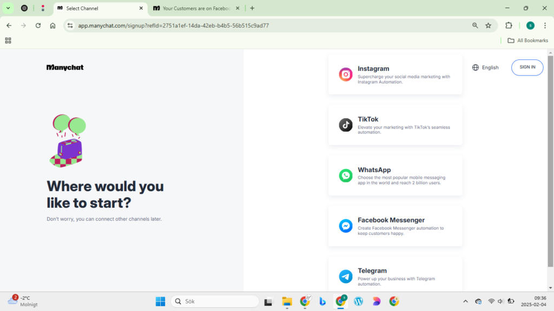Open Task View on the taskbar
Image resolution: width=554 pixels, height=311 pixels.
click(268, 301)
